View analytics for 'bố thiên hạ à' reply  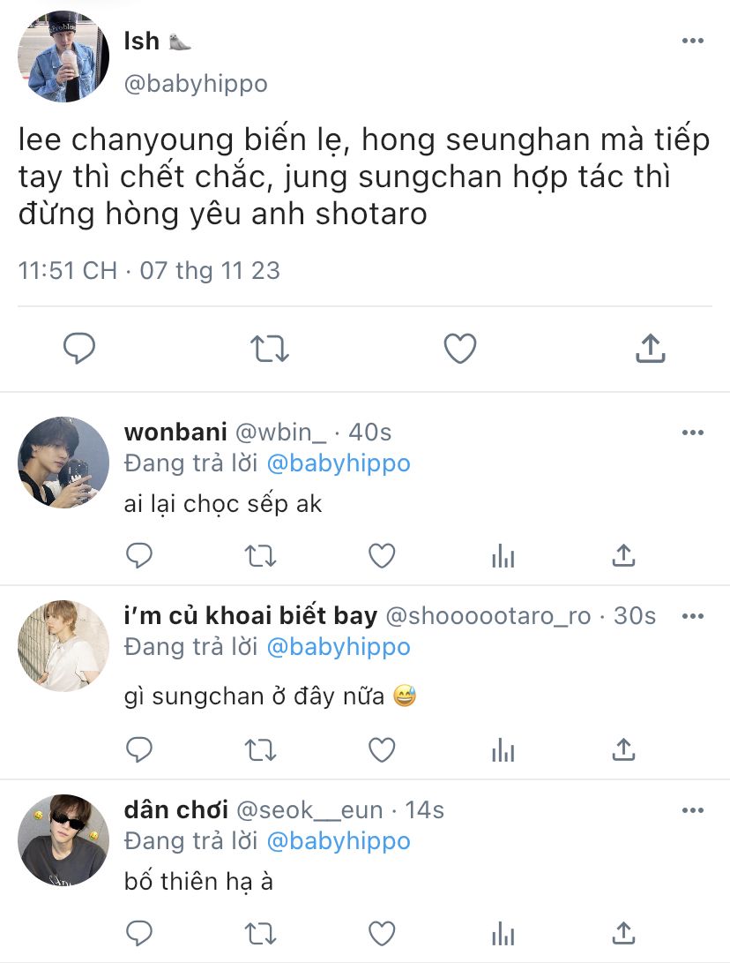503,934
